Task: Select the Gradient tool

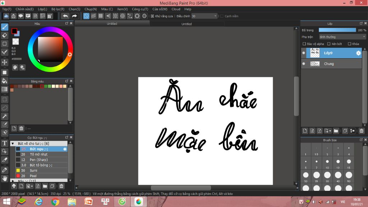Action: (4, 89)
